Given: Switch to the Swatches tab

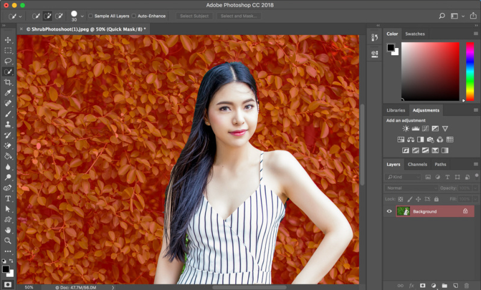Looking at the screenshot, I should click(x=415, y=34).
